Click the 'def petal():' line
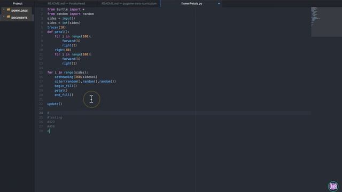The image size is (342, 192). click(x=58, y=32)
